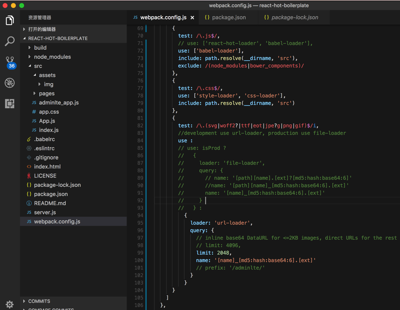
Task: Open the Search view icon
Action: 10,41
